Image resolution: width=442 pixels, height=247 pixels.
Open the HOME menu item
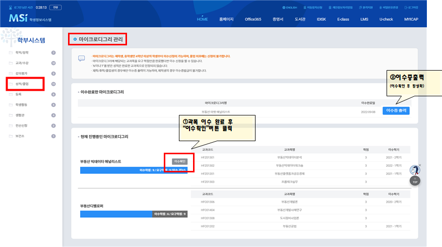point(202,19)
